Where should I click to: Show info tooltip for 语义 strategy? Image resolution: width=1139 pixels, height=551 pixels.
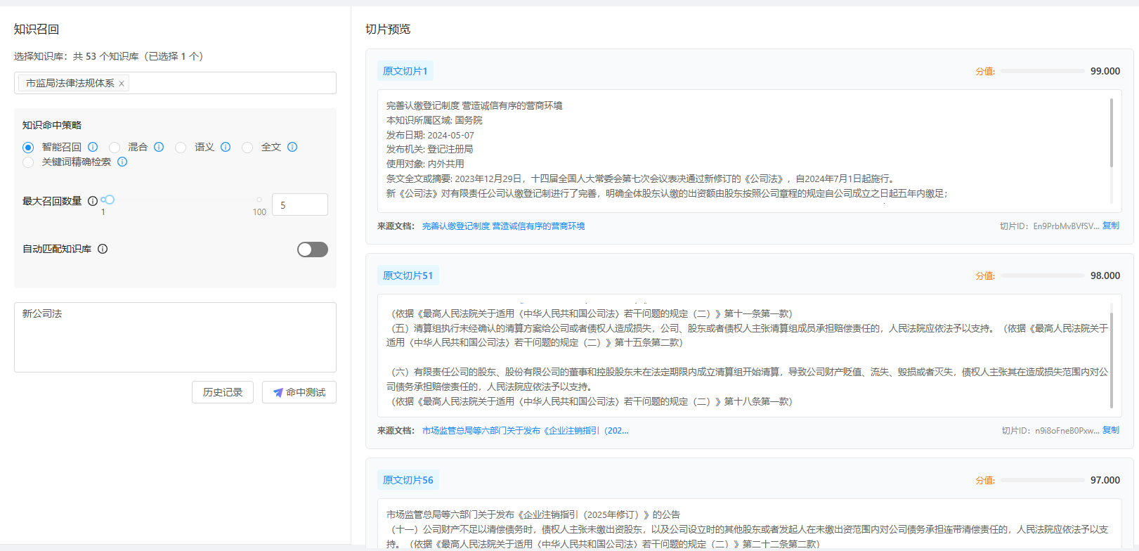[226, 147]
